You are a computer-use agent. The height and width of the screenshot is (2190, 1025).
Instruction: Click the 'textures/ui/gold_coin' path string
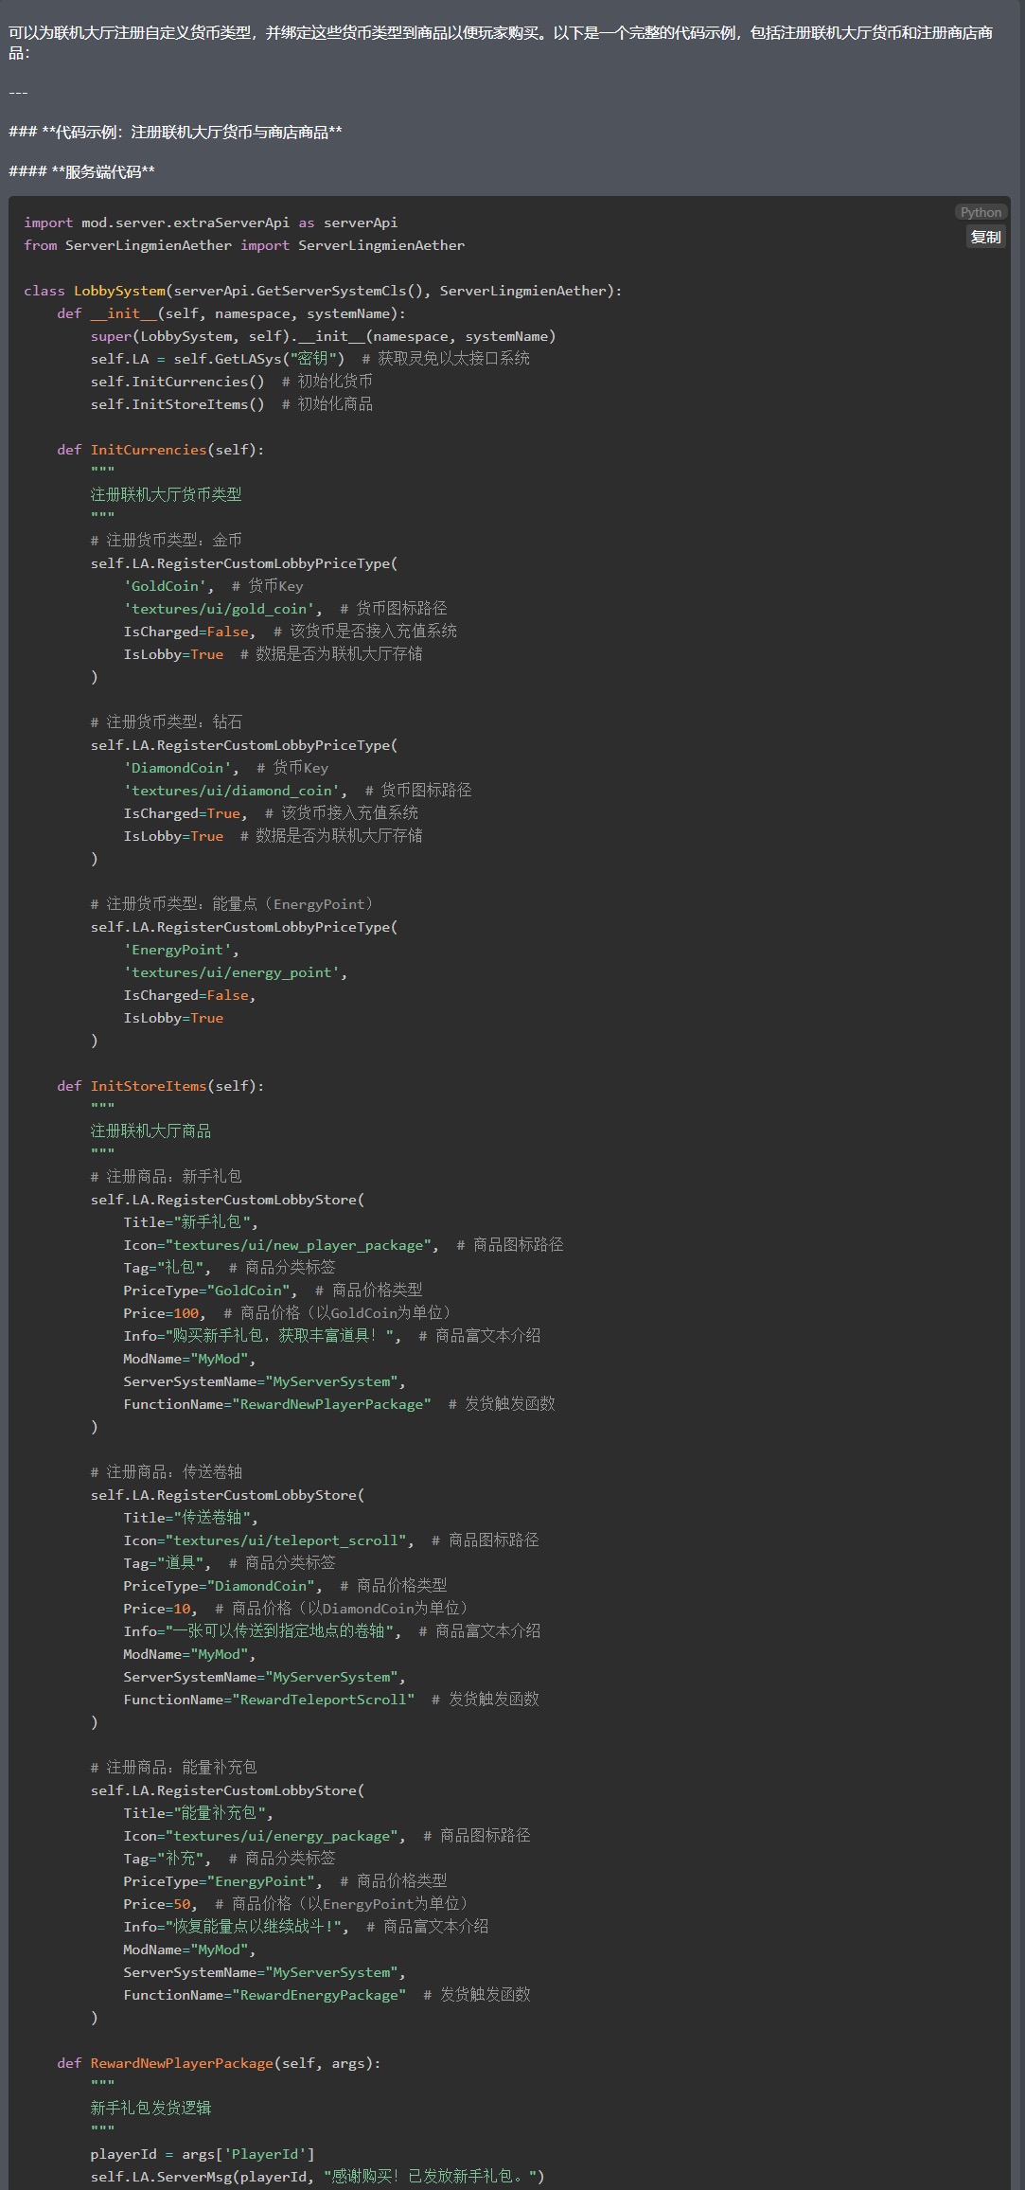point(222,609)
